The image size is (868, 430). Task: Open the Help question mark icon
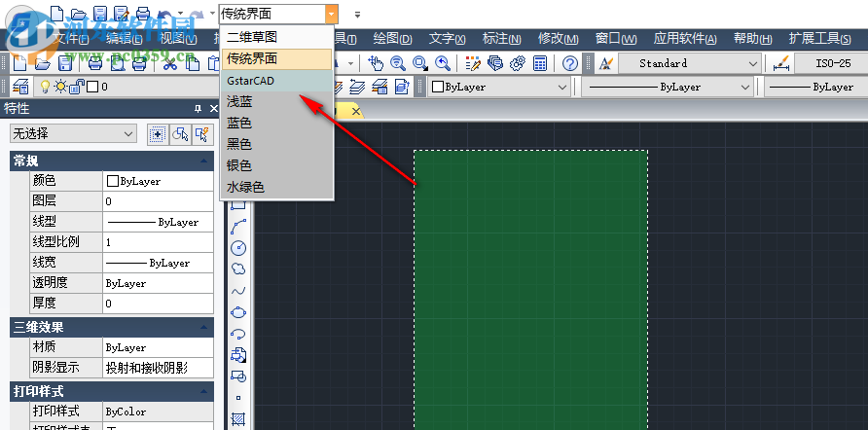tap(570, 63)
